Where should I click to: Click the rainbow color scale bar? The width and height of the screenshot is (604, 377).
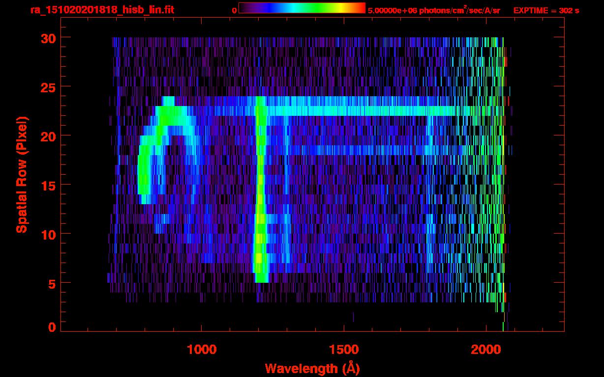click(x=302, y=8)
